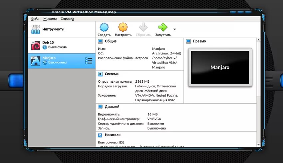Screen dimensions: 283x163
Task: Open the Manjaro machine tools list menu
Action: pos(89,61)
